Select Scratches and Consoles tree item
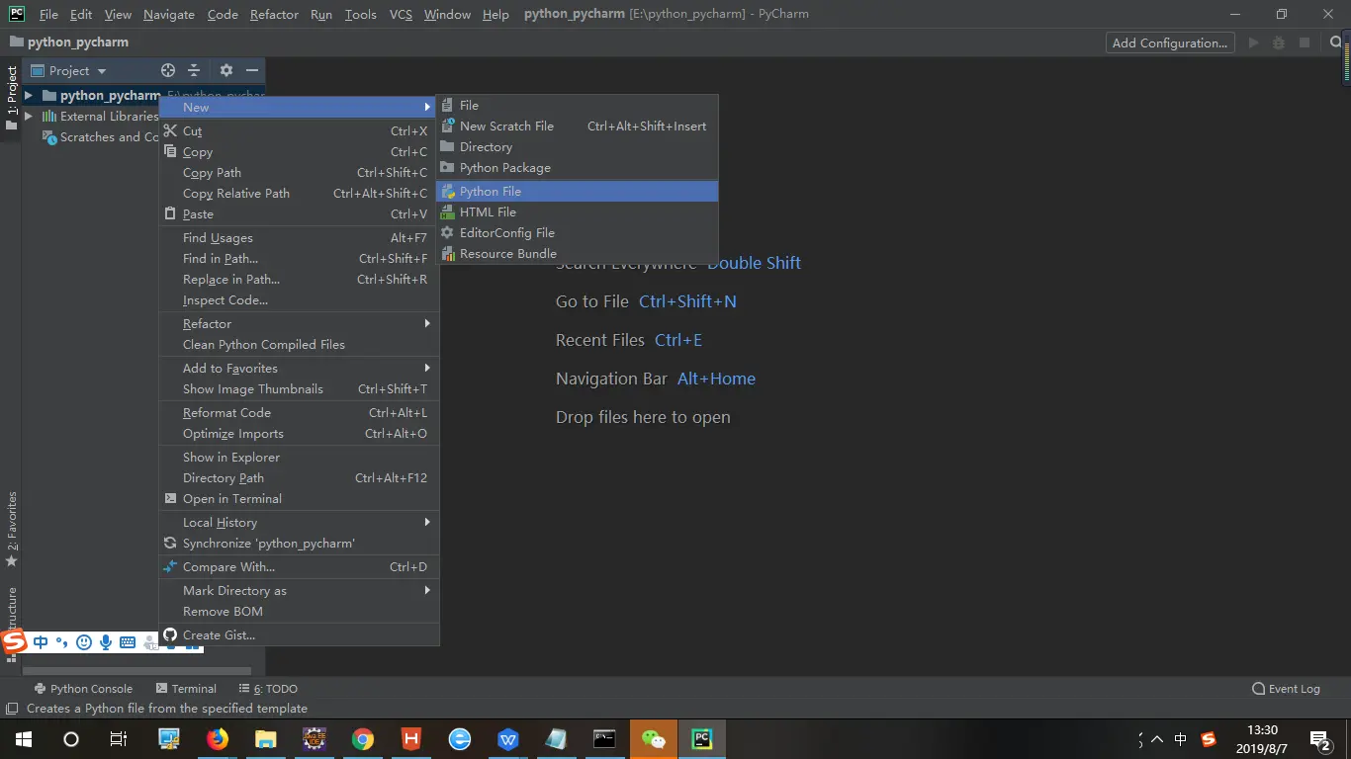 tap(102, 137)
